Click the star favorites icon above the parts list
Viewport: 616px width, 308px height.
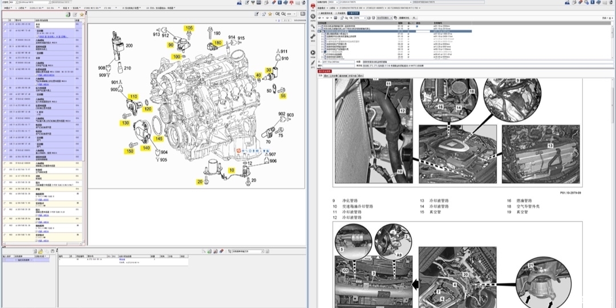click(82, 14)
